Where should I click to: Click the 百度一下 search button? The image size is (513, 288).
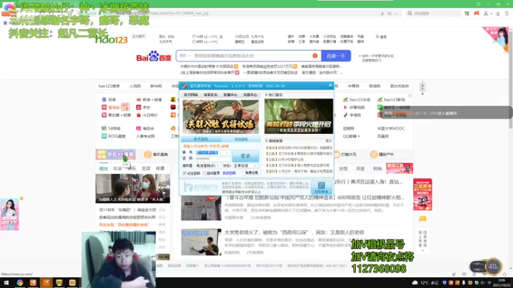pyautogui.click(x=336, y=56)
